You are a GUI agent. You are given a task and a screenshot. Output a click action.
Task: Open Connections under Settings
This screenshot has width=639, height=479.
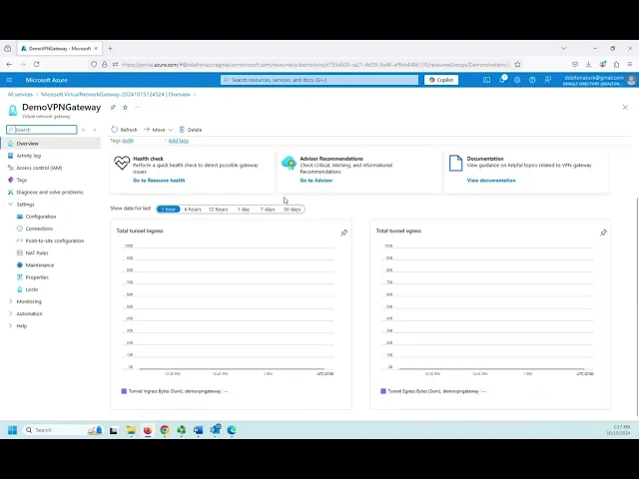coord(39,229)
